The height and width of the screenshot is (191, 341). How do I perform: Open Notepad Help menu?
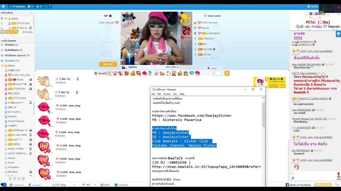tap(182, 94)
